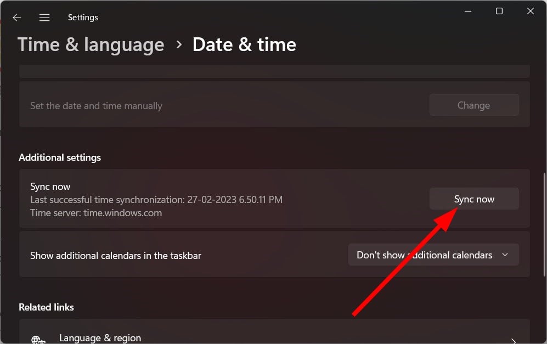
Task: Minimize the Settings window
Action: 468,11
